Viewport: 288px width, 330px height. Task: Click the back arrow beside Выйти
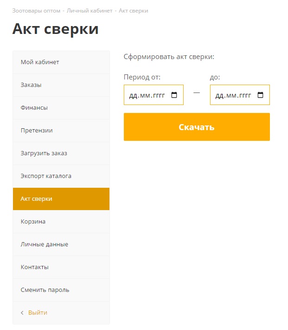click(x=22, y=313)
